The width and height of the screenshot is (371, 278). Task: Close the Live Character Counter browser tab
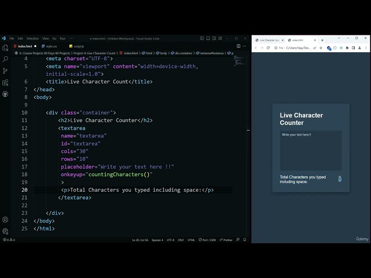click(x=282, y=40)
